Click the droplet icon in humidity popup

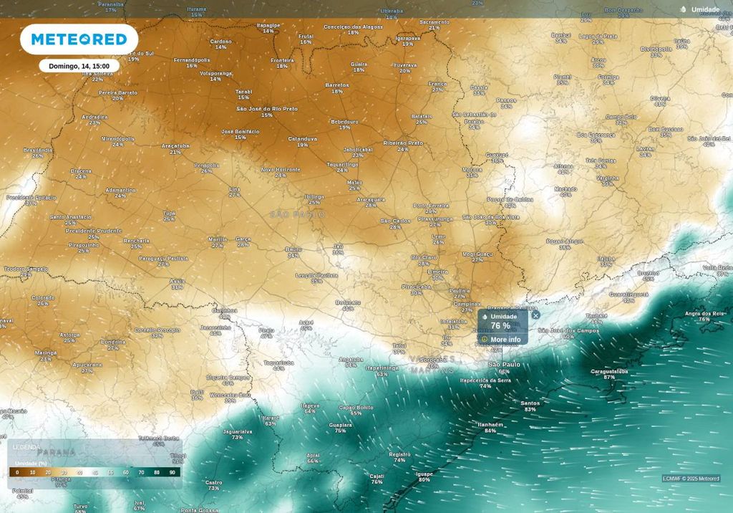click(x=485, y=317)
